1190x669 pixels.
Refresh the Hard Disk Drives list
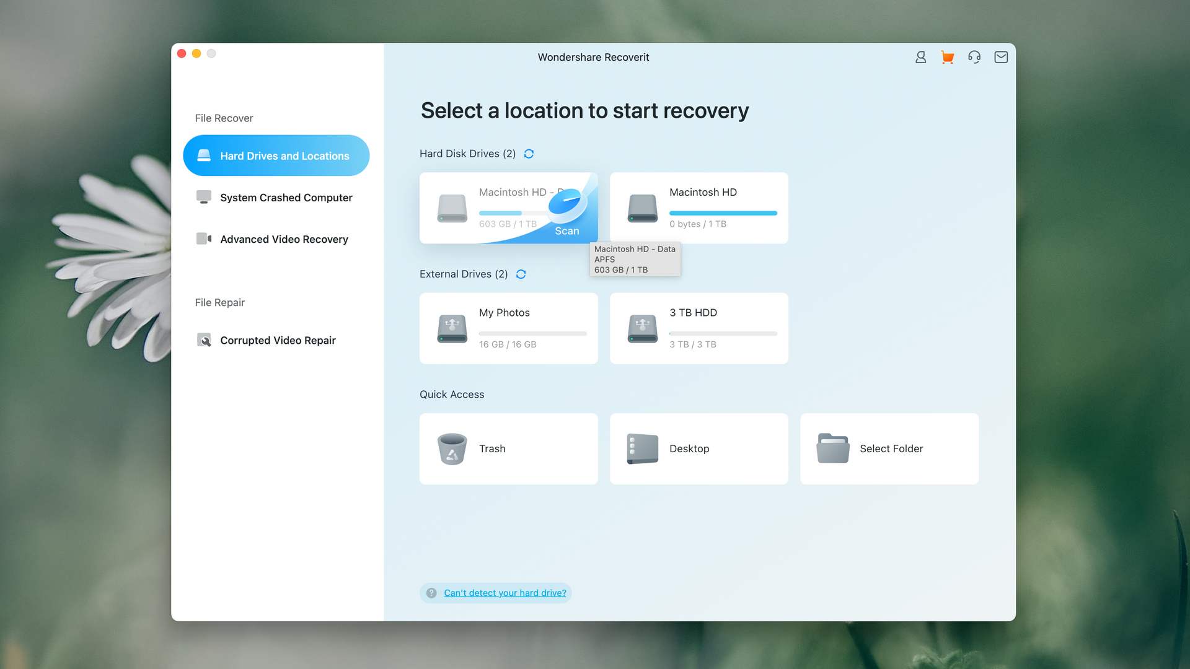[x=529, y=154]
